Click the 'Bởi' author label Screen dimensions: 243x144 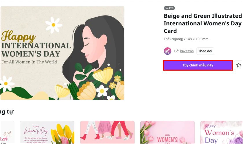click(177, 51)
